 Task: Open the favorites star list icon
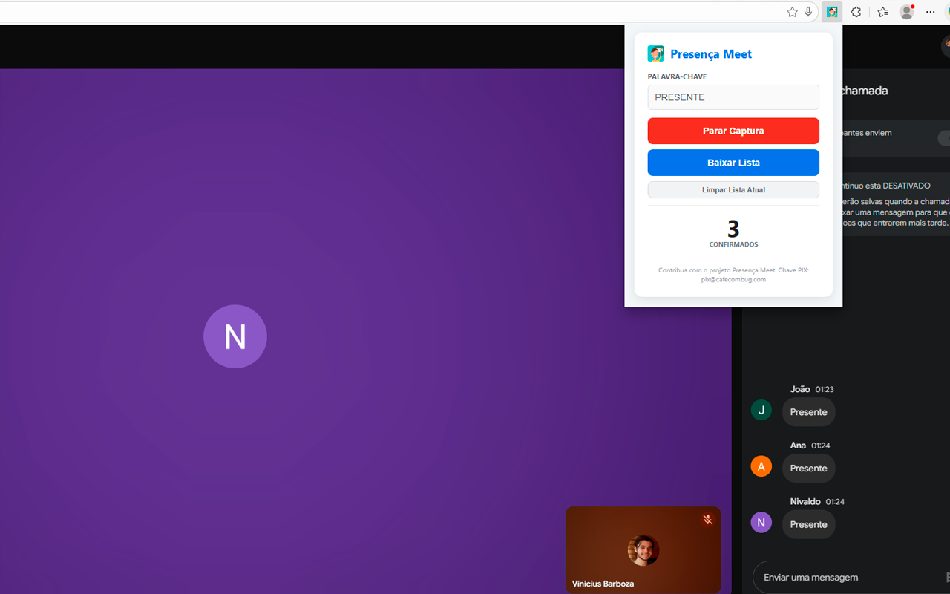882,12
